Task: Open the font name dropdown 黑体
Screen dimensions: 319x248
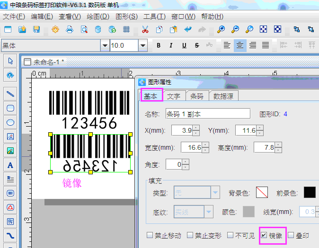Action: [x=105, y=46]
